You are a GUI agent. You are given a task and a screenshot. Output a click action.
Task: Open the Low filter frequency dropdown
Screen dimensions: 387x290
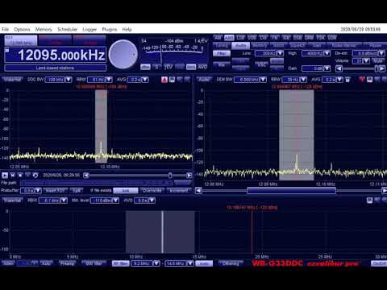pyautogui.click(x=269, y=53)
